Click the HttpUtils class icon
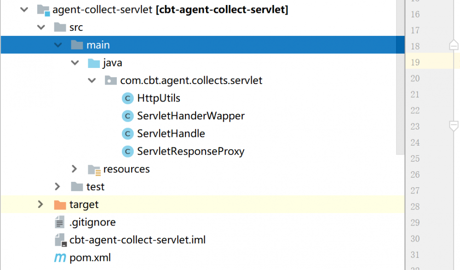Image resolution: width=460 pixels, height=270 pixels. tap(127, 98)
